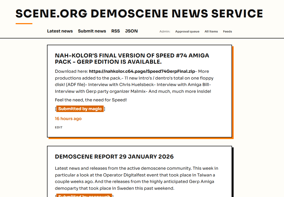Click the Nah-Kolor Speed #74 Amiga pack headline

click(x=132, y=59)
